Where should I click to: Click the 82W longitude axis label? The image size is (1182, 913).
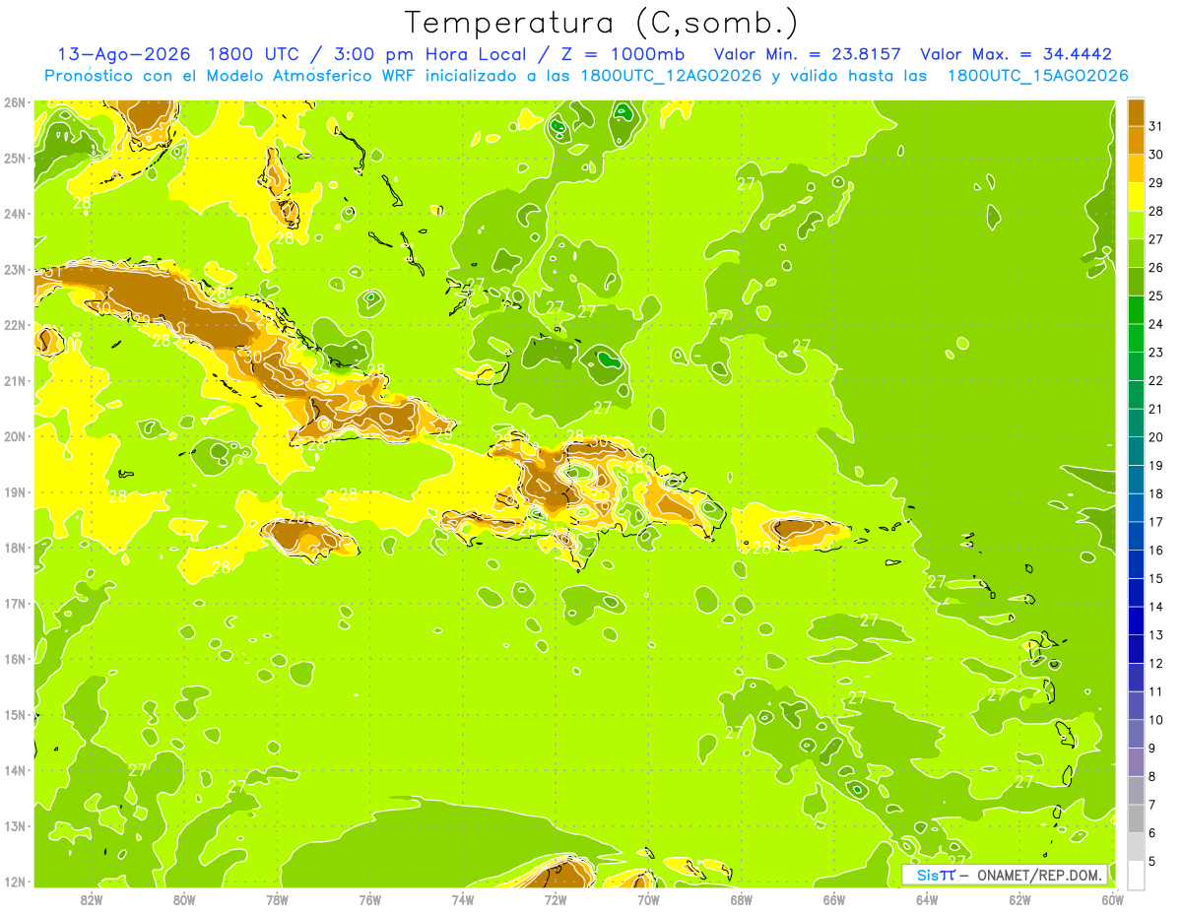pyautogui.click(x=91, y=898)
